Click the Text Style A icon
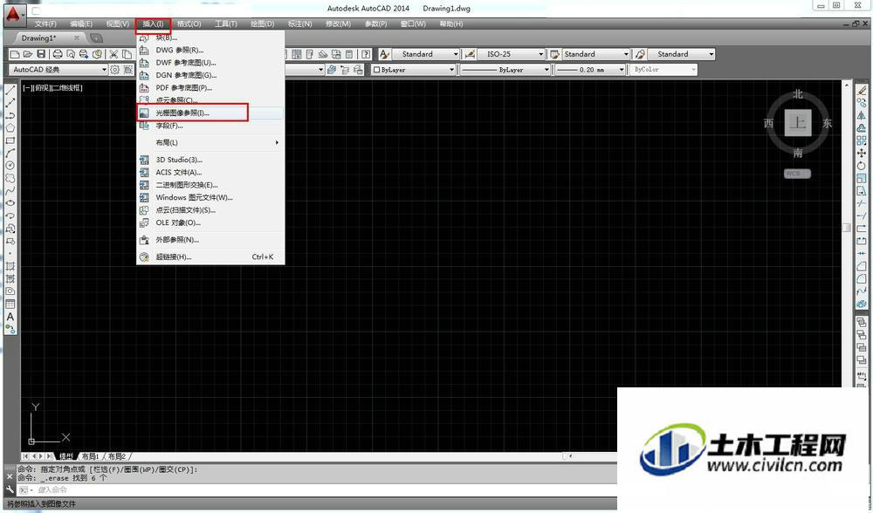Screen dimensions: 873x513 point(384,54)
